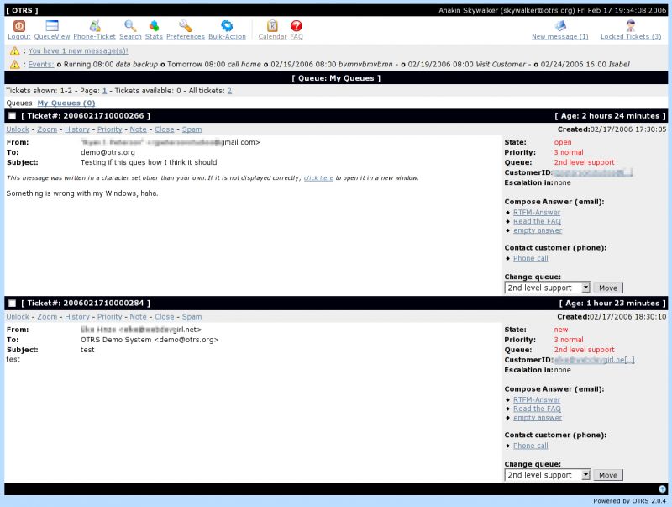Open Search magnifier icon
Viewport: 672px width, 507px height.
pos(130,26)
